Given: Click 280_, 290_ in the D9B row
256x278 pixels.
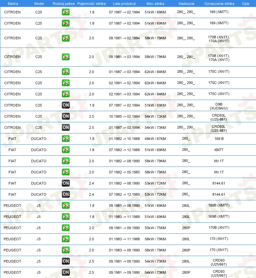Looking at the screenshot, I should tap(186, 105).
